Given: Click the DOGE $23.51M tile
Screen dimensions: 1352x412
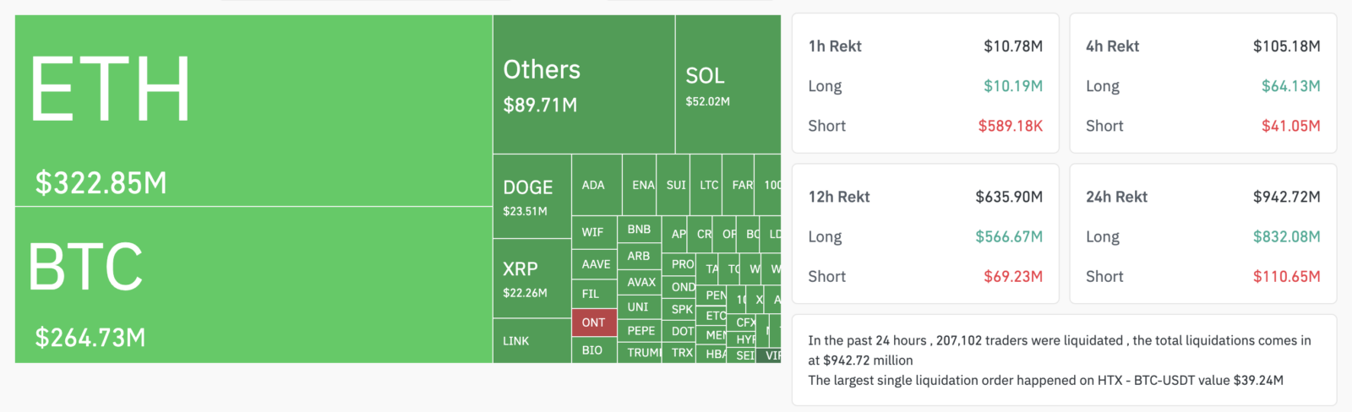Looking at the screenshot, I should tap(532, 197).
